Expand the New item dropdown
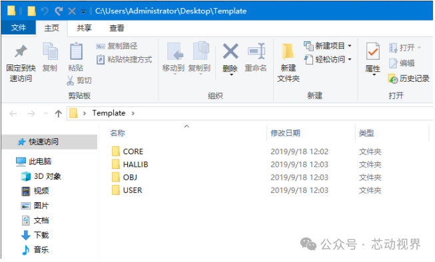This screenshot has height=262, width=435. [350, 46]
